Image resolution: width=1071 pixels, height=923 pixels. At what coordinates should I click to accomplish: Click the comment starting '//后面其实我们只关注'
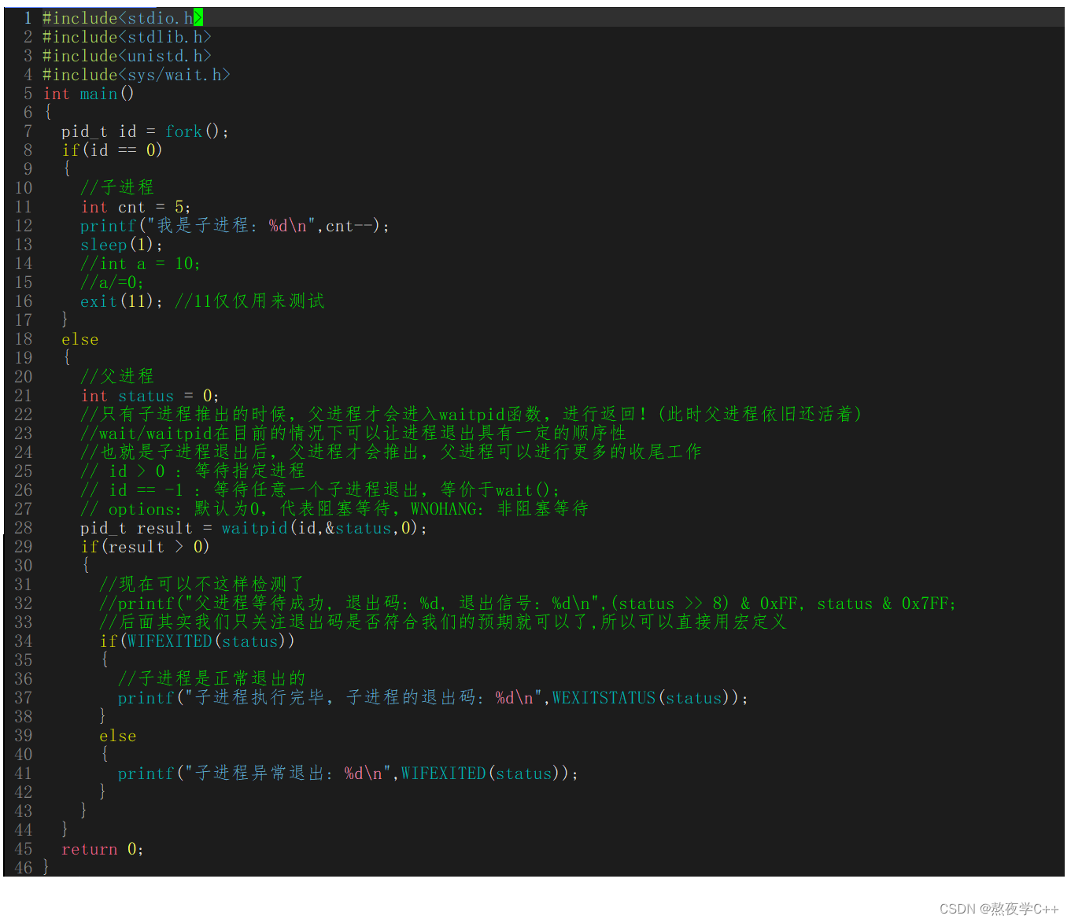[x=443, y=622]
